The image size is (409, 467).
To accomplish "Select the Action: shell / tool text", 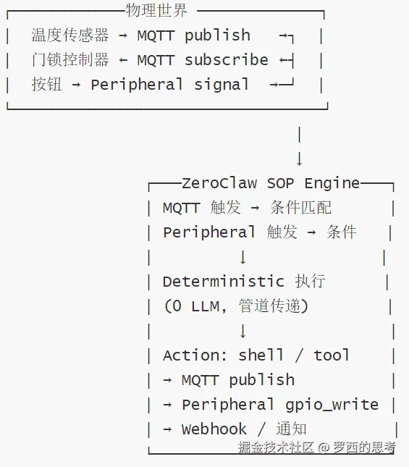I will [x=256, y=355].
